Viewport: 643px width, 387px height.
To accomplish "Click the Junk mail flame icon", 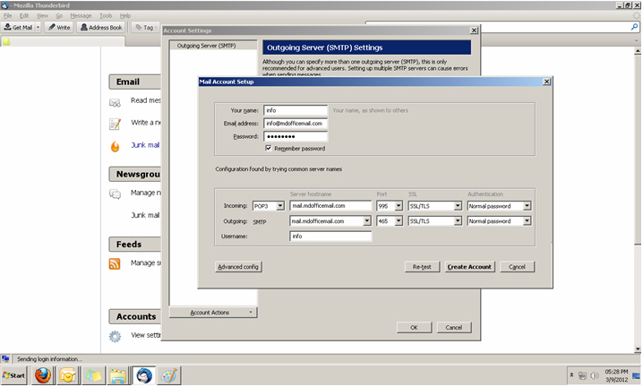I will coord(115,146).
